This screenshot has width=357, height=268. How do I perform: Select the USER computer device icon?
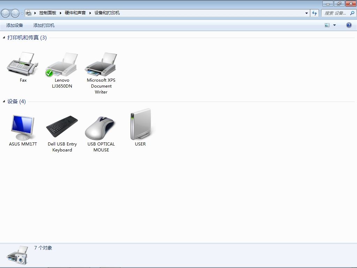(140, 124)
